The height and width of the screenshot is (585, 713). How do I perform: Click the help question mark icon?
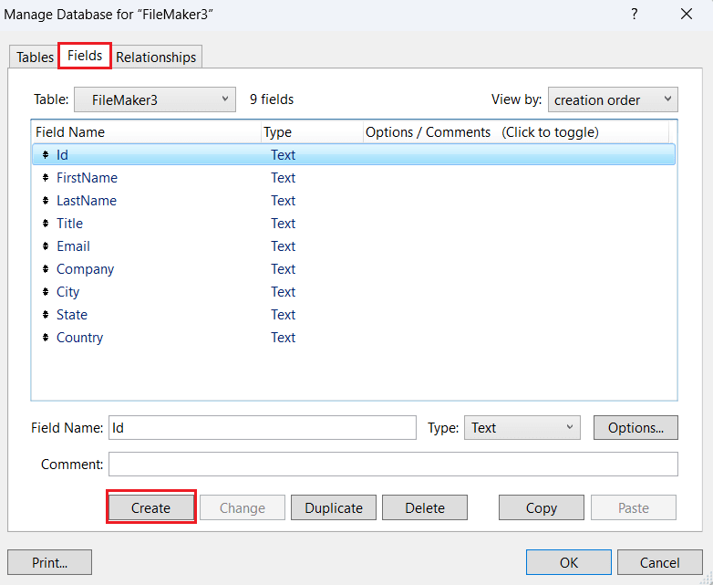(635, 14)
